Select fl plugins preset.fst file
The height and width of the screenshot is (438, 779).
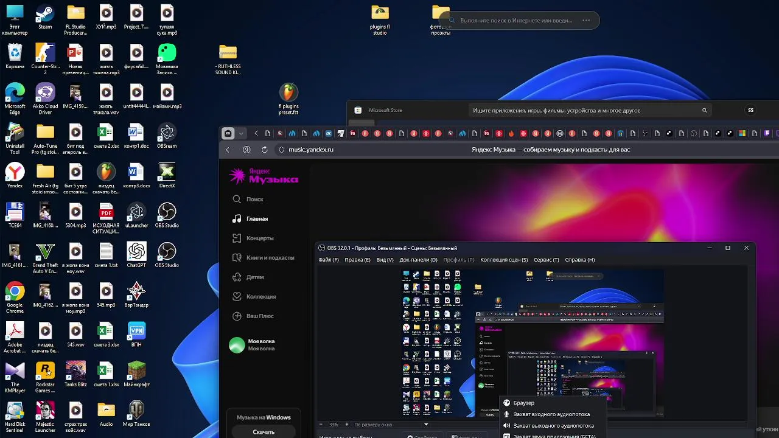pyautogui.click(x=288, y=99)
